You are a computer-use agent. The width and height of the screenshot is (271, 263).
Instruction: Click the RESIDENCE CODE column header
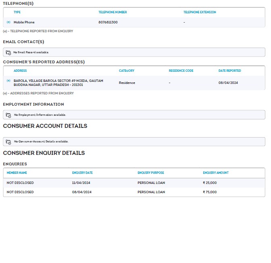click(x=181, y=71)
